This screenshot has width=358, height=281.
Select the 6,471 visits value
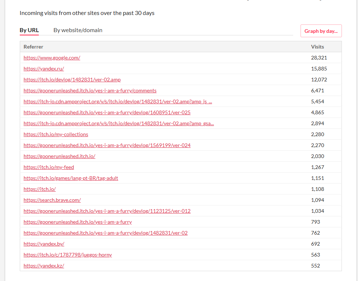[x=318, y=91]
